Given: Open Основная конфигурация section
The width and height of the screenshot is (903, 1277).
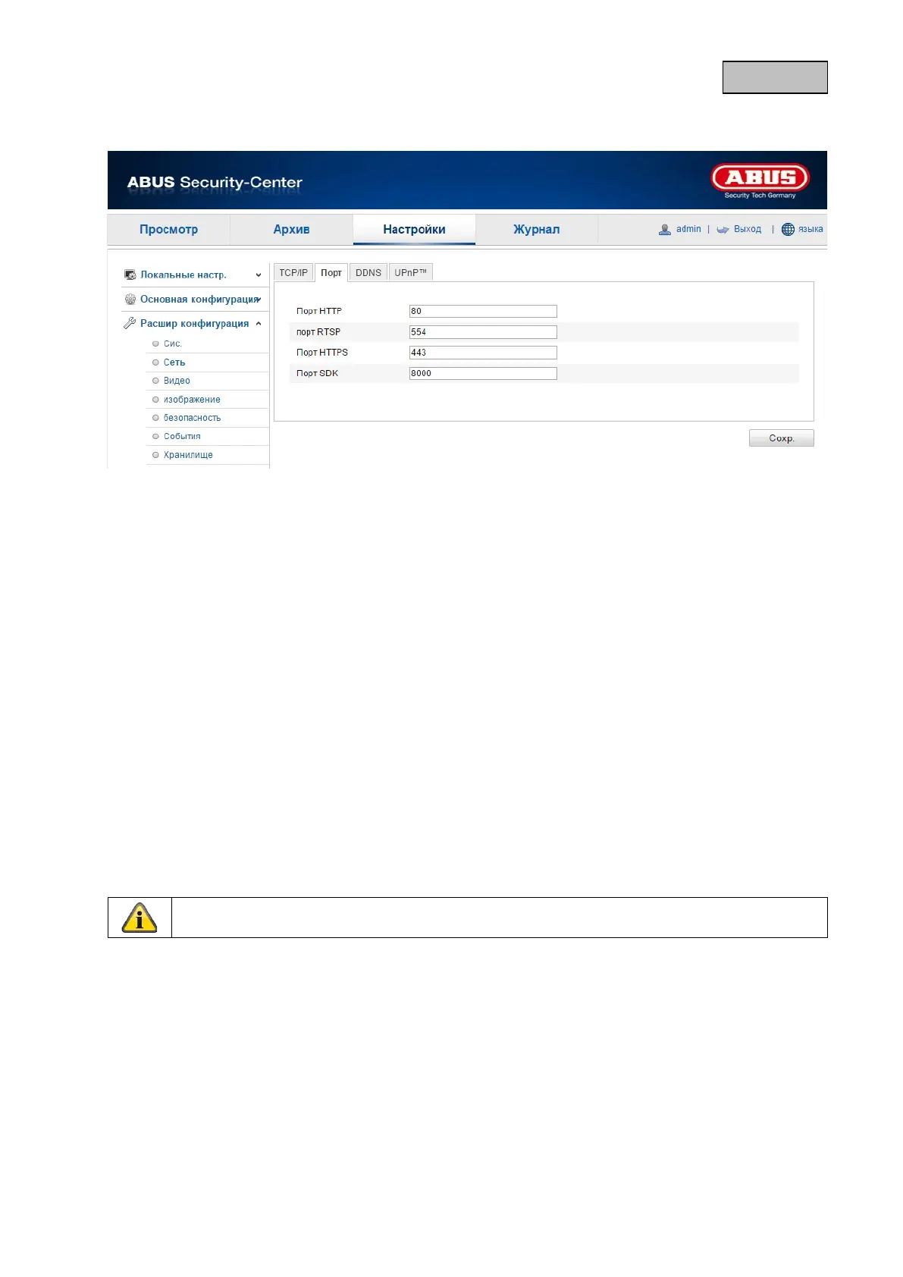Looking at the screenshot, I should point(199,300).
